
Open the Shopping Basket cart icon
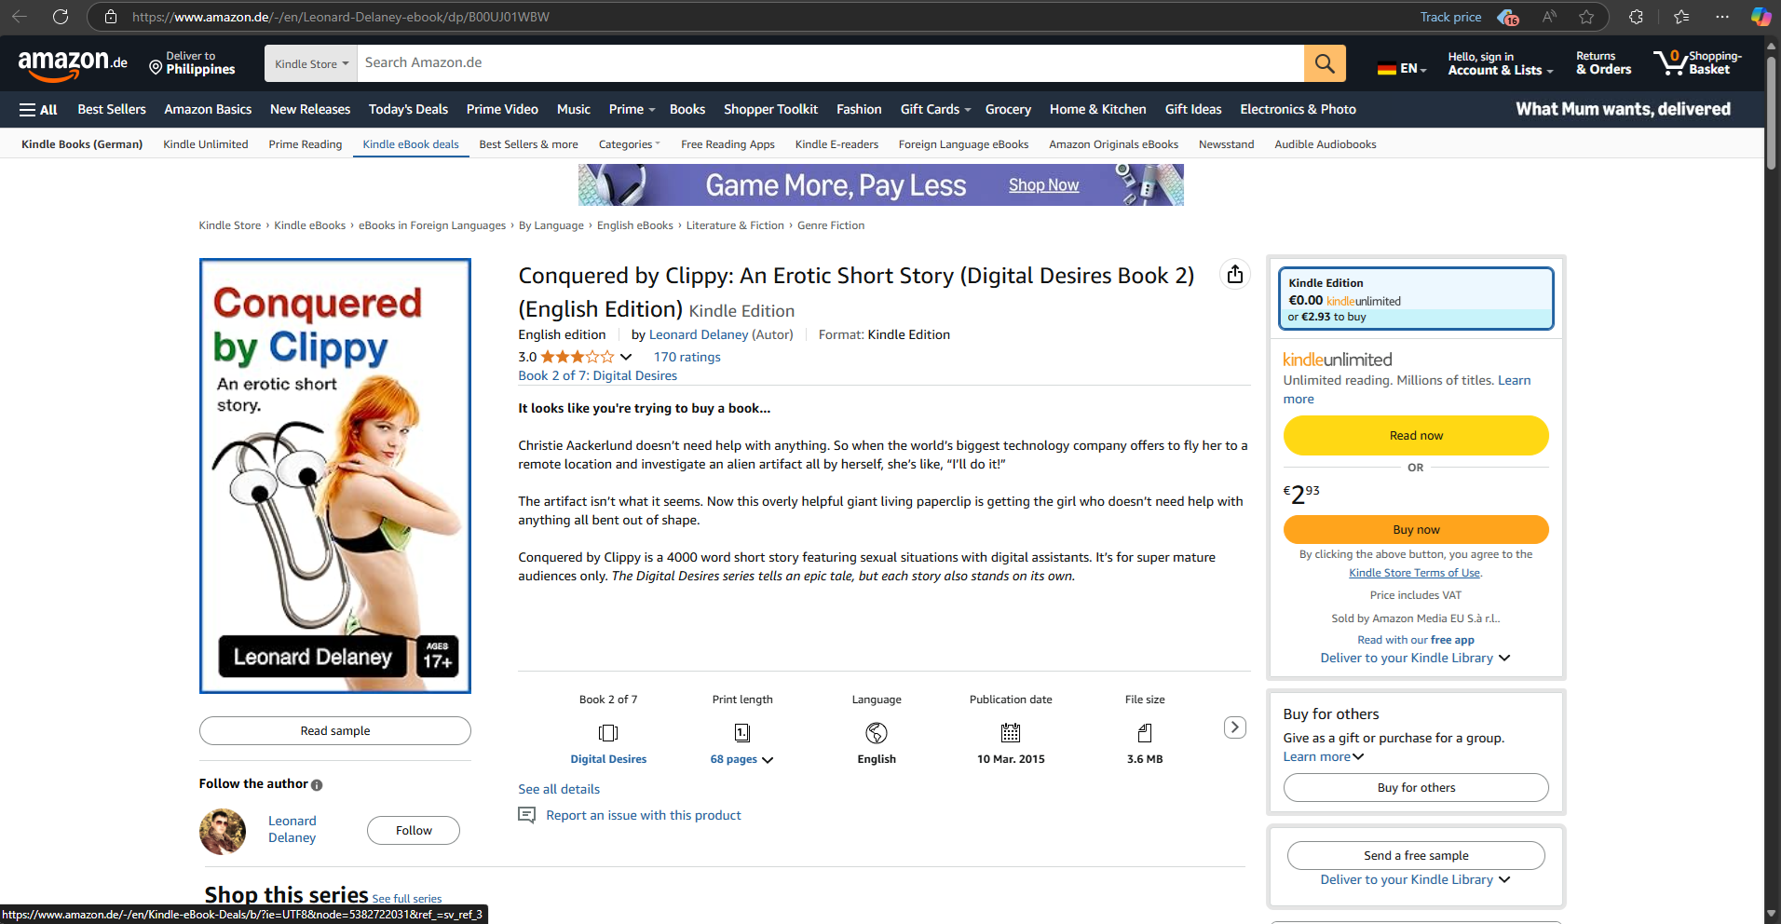click(1697, 63)
